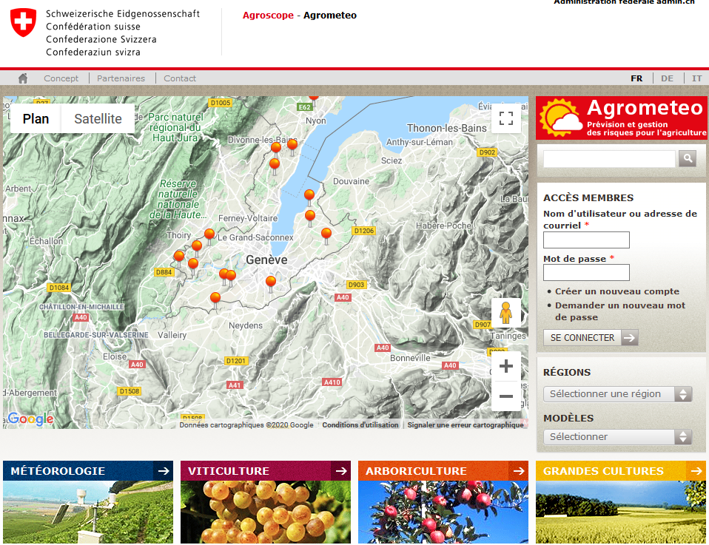
Task: Click the Arboriculture arrow icon
Action: (x=519, y=471)
